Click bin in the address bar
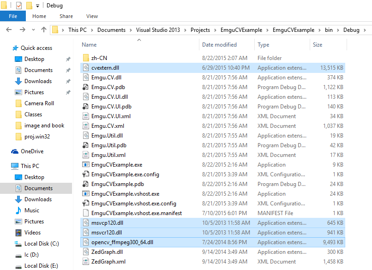 tap(329, 30)
